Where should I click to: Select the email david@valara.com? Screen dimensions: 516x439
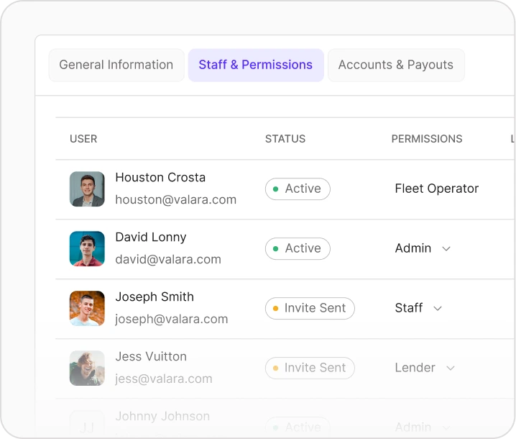168,259
